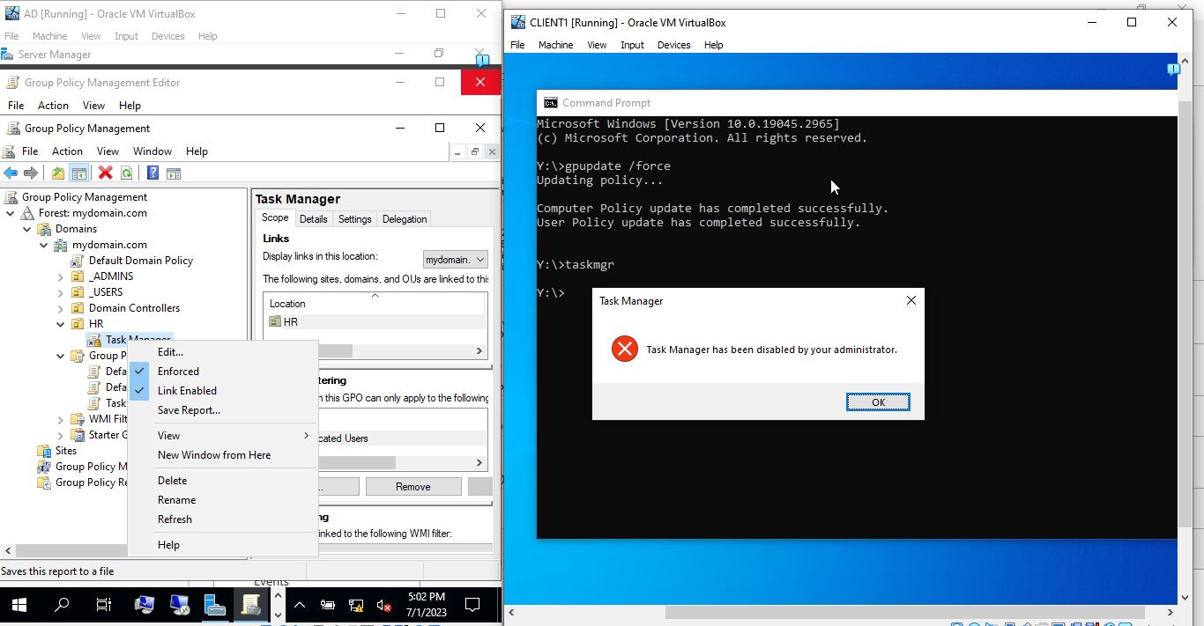The height and width of the screenshot is (626, 1204).
Task: Open Task View on the taskbar
Action: tap(103, 605)
